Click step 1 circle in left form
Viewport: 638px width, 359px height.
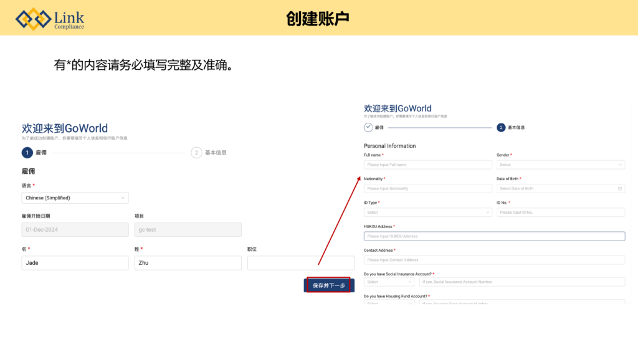coord(27,153)
